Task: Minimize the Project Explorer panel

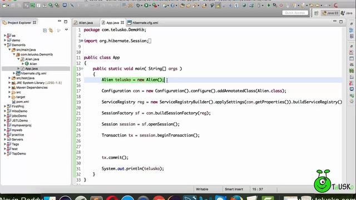Action: click(60, 21)
